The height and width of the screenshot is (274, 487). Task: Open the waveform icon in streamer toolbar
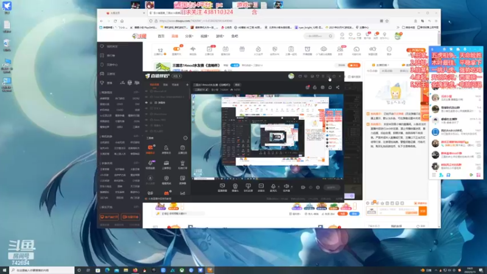point(193,49)
